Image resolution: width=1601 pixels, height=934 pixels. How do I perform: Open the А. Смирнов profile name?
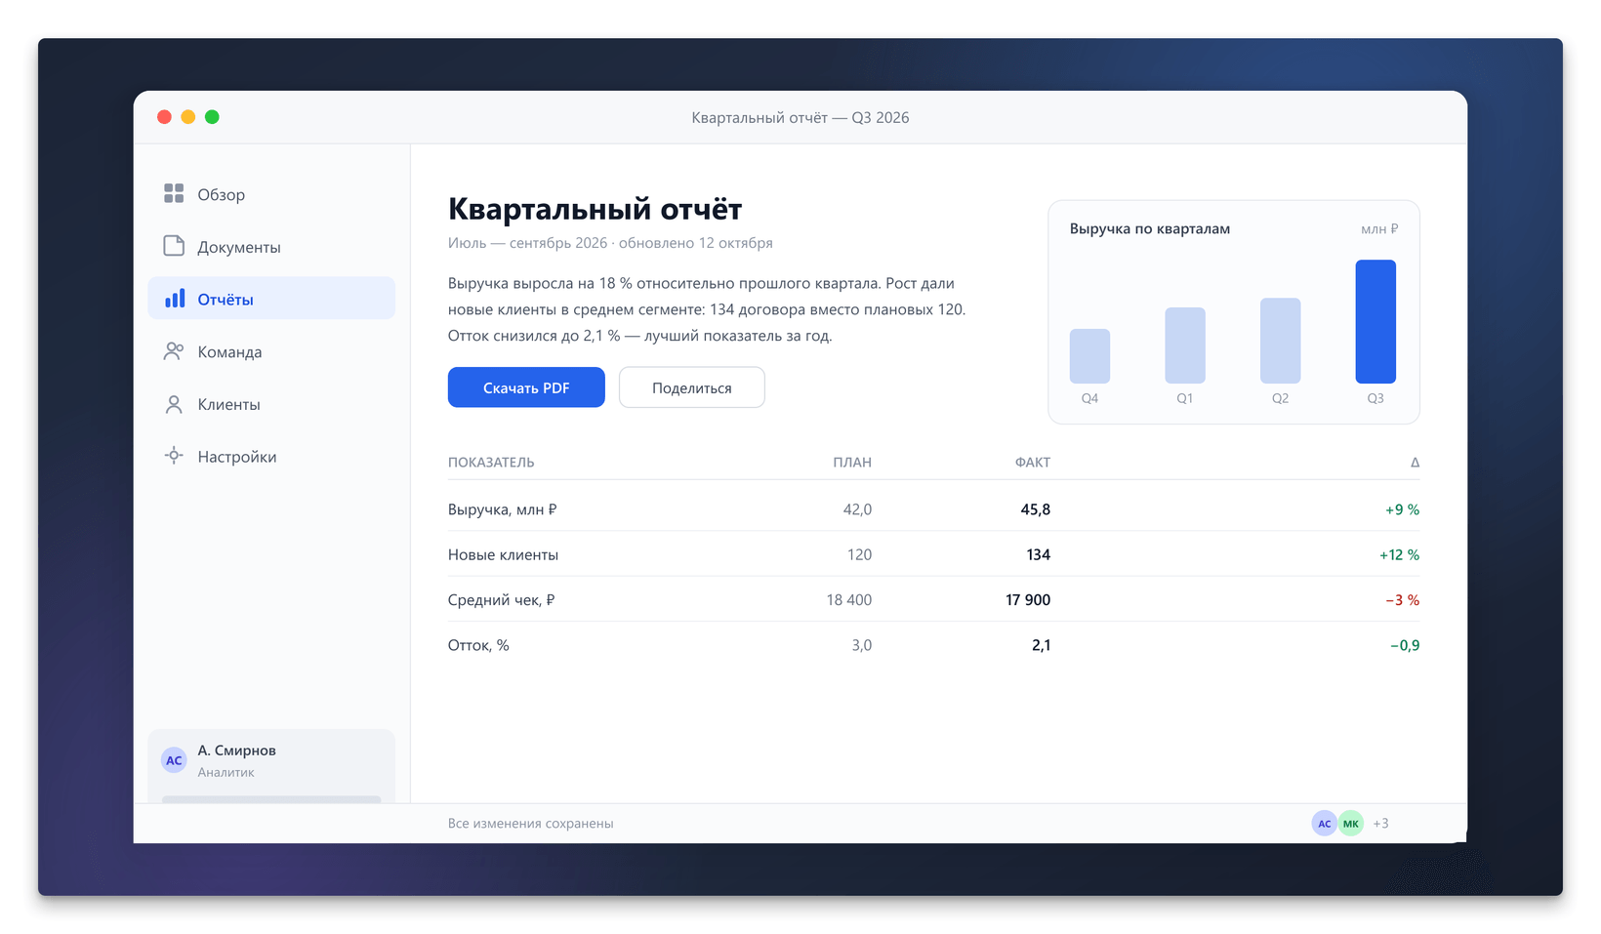coord(237,751)
